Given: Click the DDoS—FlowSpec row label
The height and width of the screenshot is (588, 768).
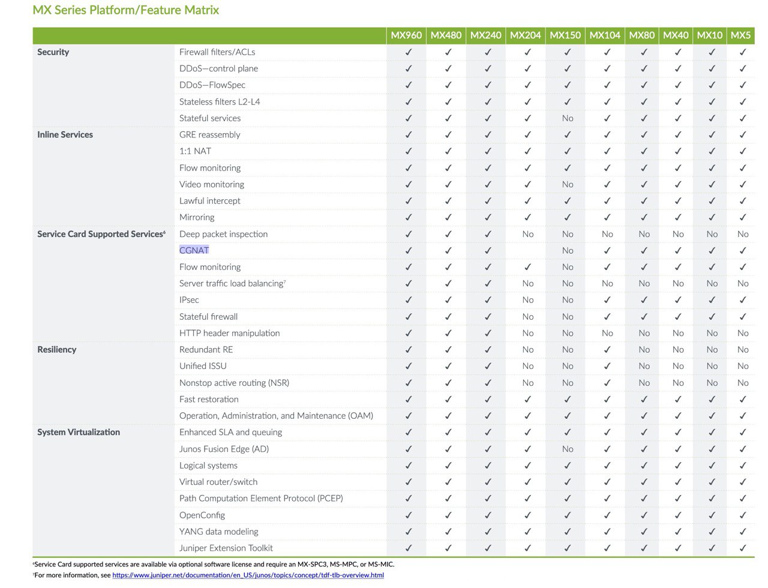Looking at the screenshot, I should click(212, 85).
